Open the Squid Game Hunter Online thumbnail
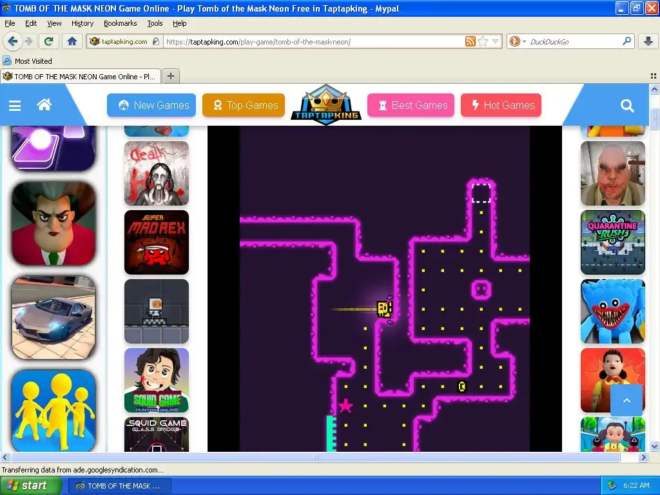Viewport: 660px width, 495px height. pos(157,380)
